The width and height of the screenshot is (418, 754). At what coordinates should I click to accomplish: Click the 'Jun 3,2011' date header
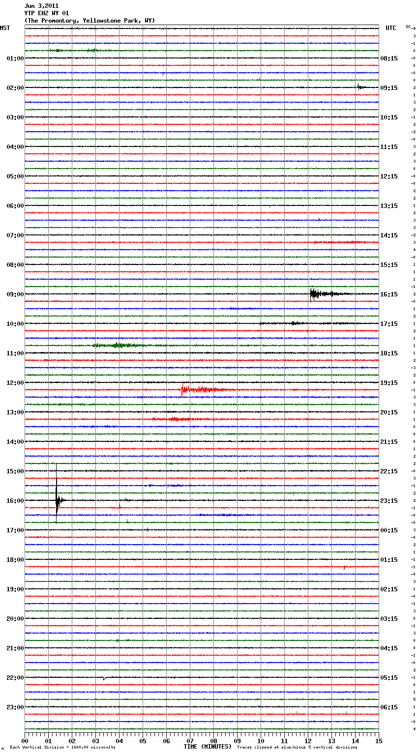pyautogui.click(x=41, y=6)
